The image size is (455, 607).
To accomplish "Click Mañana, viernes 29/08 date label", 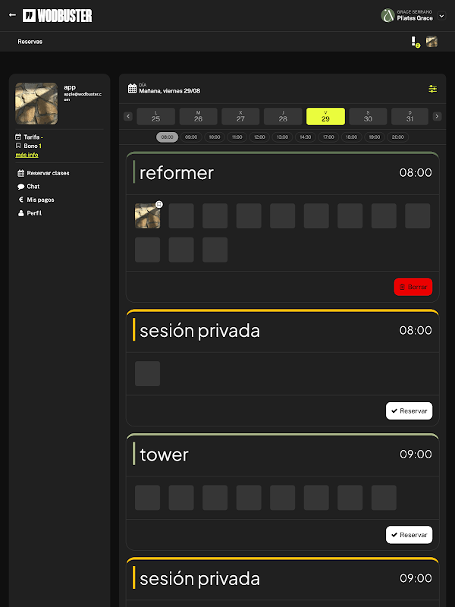I will (x=169, y=91).
